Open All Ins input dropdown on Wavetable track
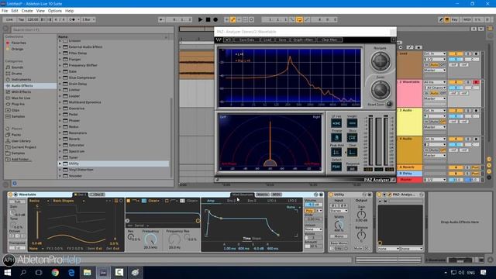This screenshot has width=496, height=279. pos(435,82)
